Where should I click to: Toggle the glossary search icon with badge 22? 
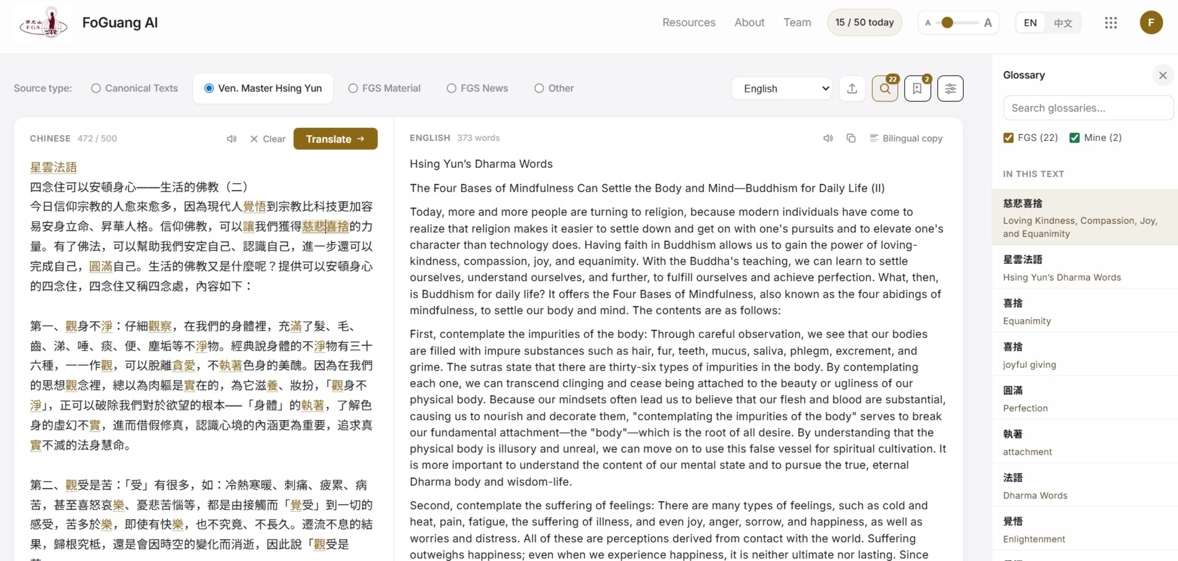click(885, 88)
